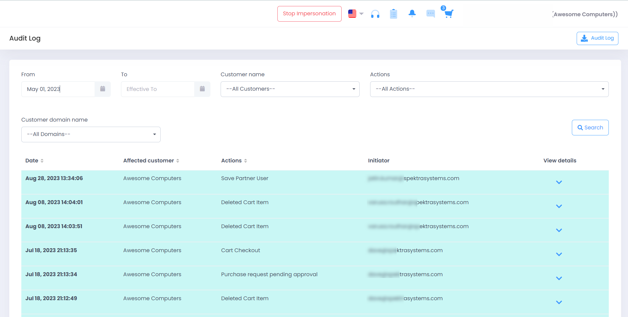
Task: Open the headphones support icon
Action: [375, 14]
